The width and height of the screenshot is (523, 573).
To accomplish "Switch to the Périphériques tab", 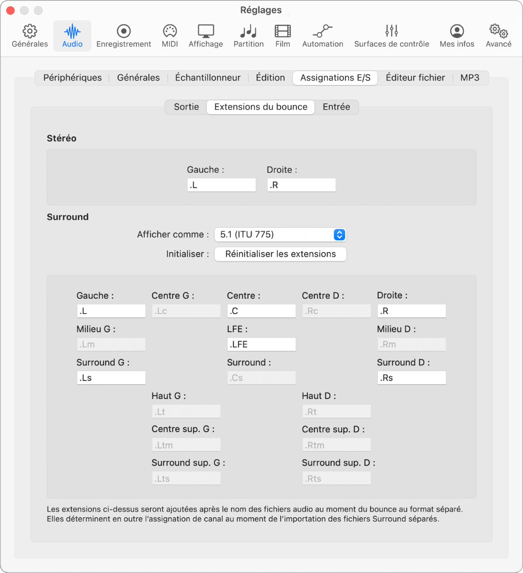I will tap(72, 78).
